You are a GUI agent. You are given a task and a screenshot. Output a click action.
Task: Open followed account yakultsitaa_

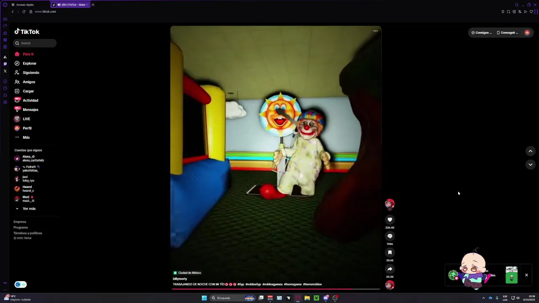tap(27, 169)
